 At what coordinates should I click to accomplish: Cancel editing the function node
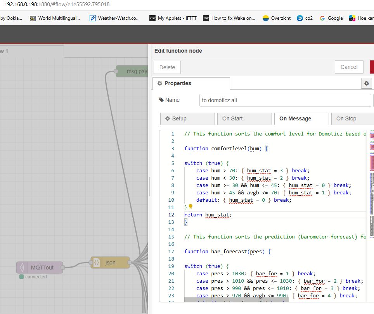coord(349,67)
